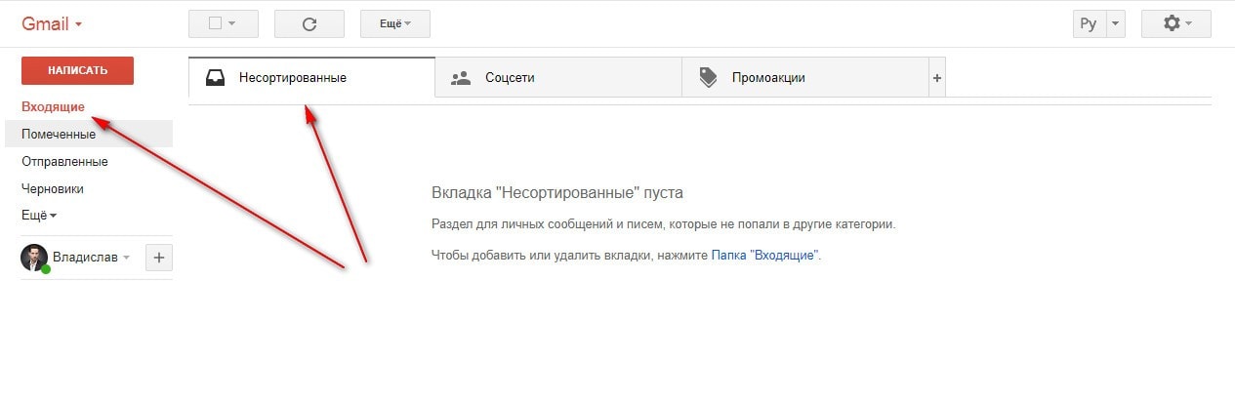Image resolution: width=1235 pixels, height=400 pixels.
Task: Click the add new tab plus icon
Action: (937, 78)
